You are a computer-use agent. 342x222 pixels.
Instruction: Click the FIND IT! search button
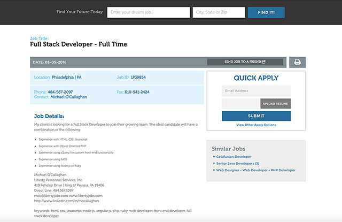[266, 12]
